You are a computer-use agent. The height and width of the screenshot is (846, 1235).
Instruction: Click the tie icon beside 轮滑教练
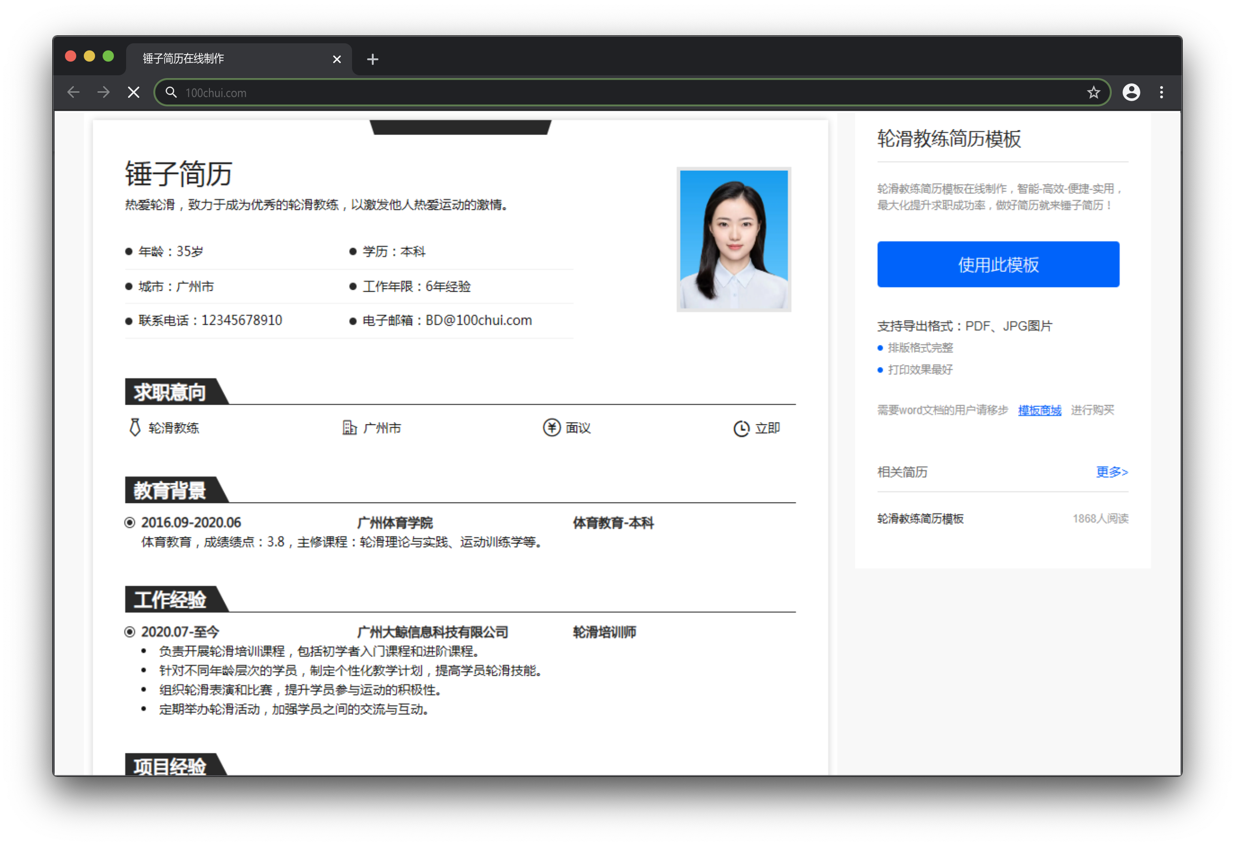pyautogui.click(x=135, y=427)
